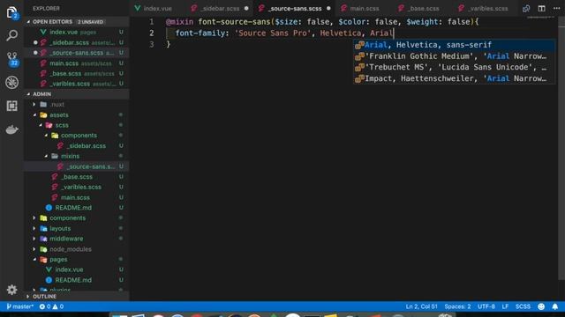Open _source-sans.scss under mixins folder
The height and width of the screenshot is (317, 565).
pyautogui.click(x=76, y=166)
